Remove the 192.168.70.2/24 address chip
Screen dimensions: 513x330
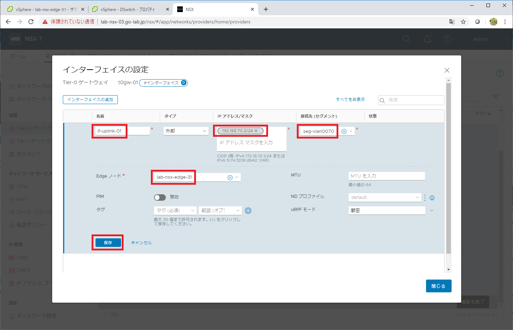[x=256, y=131]
